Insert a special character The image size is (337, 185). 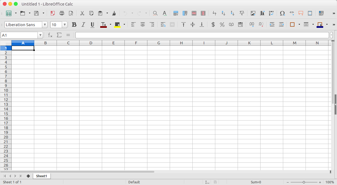[282, 13]
